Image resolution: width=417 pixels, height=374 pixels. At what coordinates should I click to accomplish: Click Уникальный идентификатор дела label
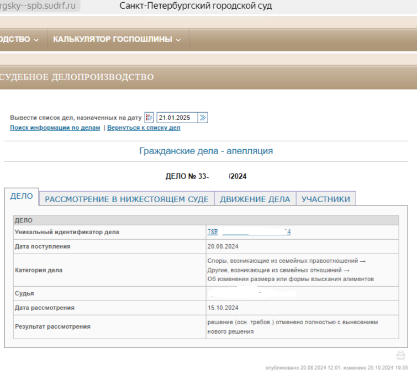click(67, 232)
